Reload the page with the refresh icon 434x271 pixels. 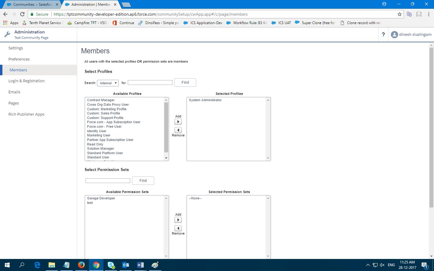point(22,14)
